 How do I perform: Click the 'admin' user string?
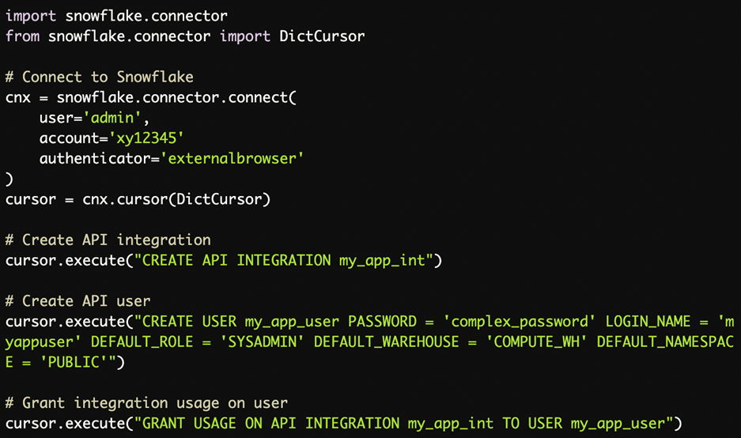click(112, 118)
